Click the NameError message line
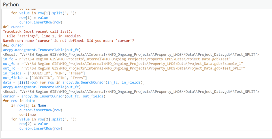Screen dimensions: 272x139 (68, 41)
